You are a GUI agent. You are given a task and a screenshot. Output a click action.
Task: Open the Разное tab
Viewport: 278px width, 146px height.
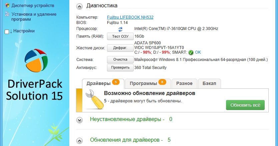[184, 84]
